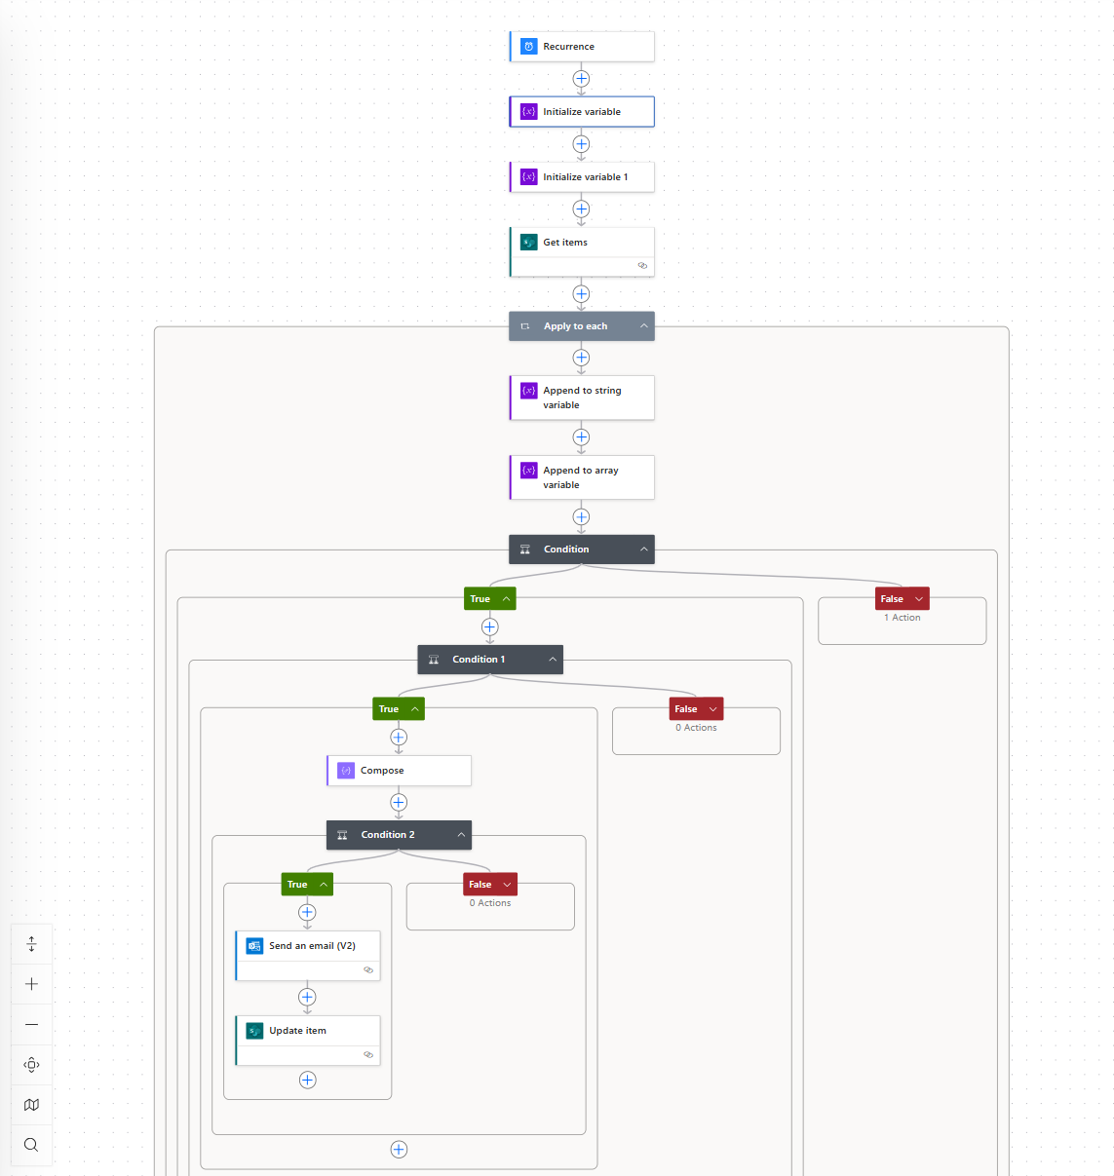Click connection link icon on Send an email
1114x1176 pixels.
pos(368,969)
